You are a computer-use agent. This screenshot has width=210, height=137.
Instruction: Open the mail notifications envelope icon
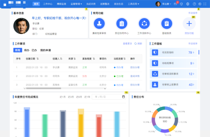pos(175,4)
